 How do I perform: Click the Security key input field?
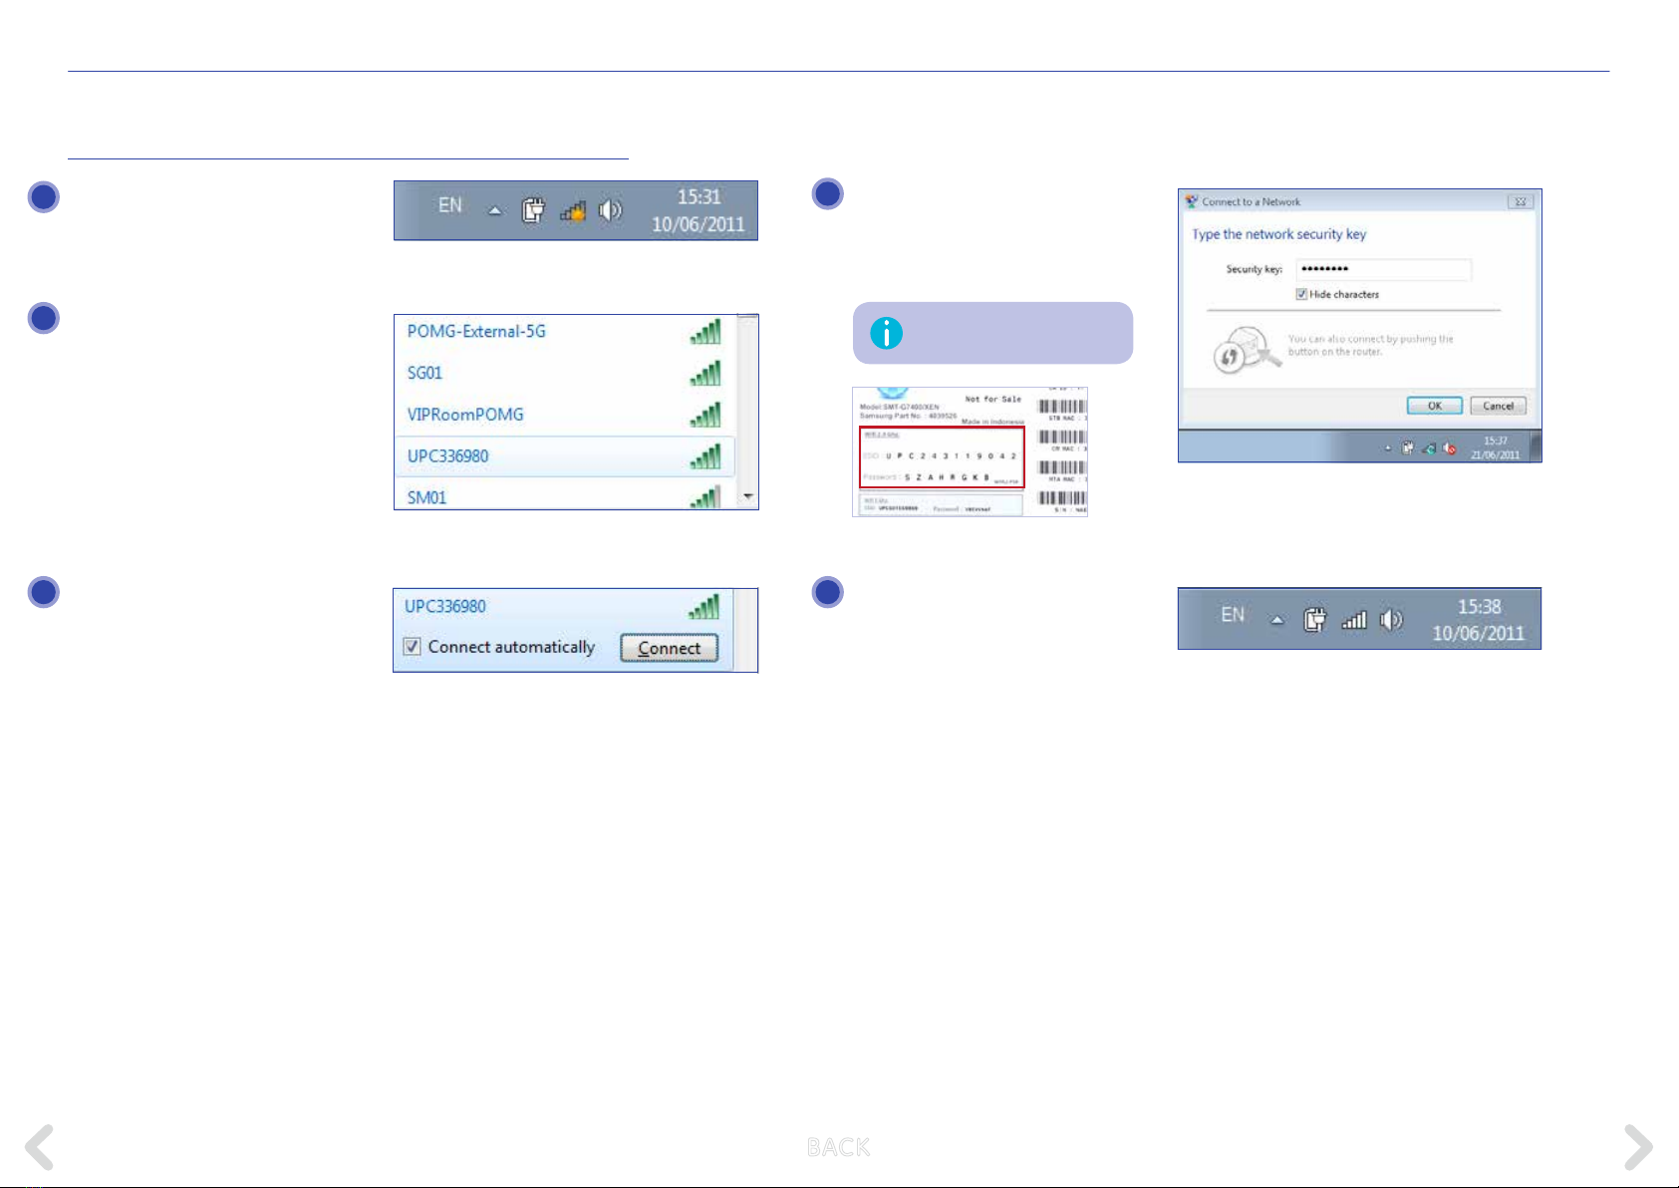point(1383,269)
